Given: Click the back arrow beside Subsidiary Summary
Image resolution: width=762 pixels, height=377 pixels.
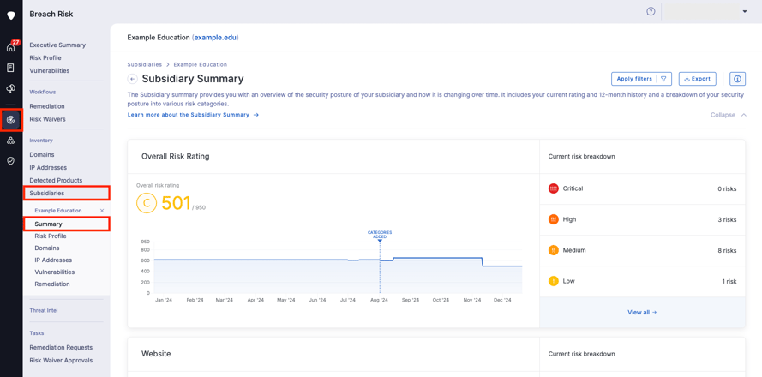Looking at the screenshot, I should coord(132,79).
